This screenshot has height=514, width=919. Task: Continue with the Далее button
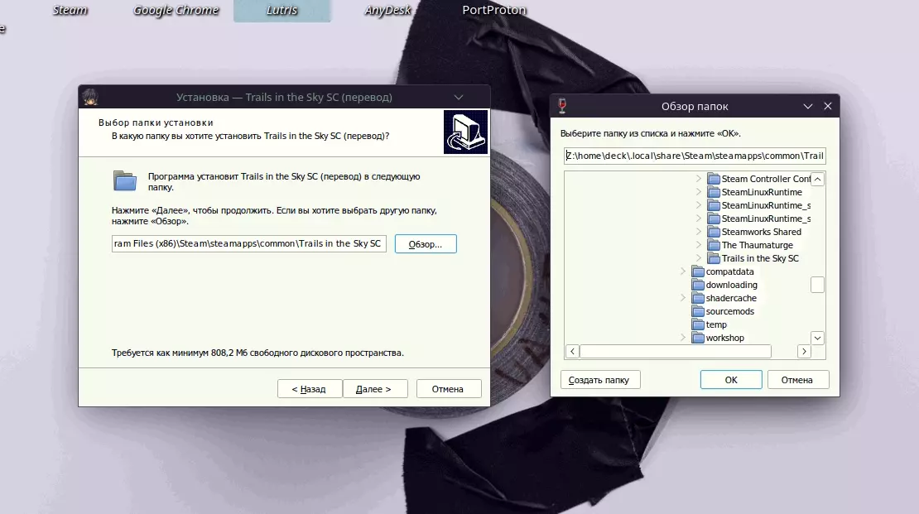[374, 388]
